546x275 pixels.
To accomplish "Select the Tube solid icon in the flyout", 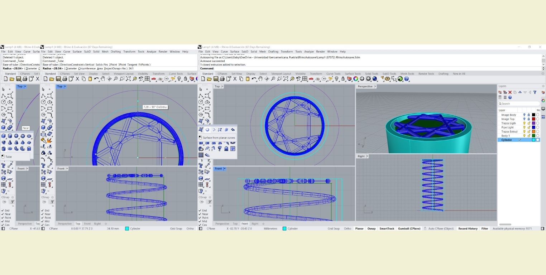I will pos(4,149).
